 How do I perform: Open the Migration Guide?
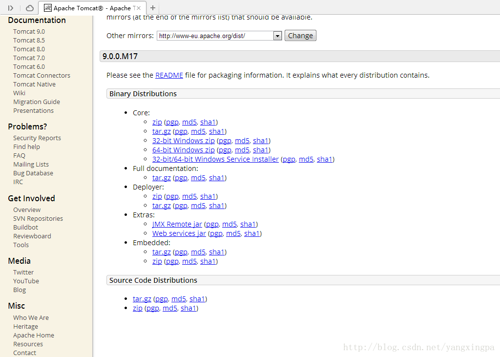(x=37, y=102)
